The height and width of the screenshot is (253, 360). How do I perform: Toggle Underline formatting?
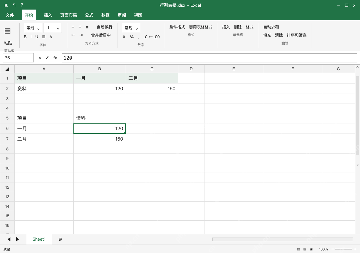tap(37, 37)
